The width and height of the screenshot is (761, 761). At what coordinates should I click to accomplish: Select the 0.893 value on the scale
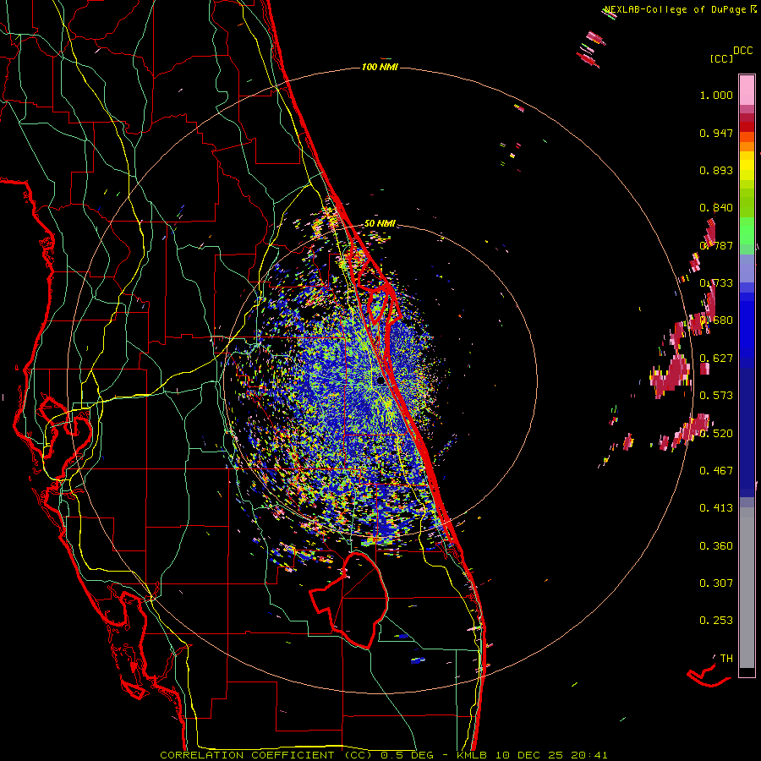(716, 170)
